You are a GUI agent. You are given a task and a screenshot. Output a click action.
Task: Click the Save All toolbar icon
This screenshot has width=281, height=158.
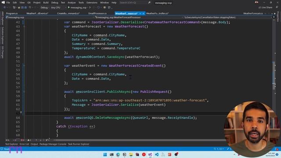pyautogui.click(x=25, y=7)
